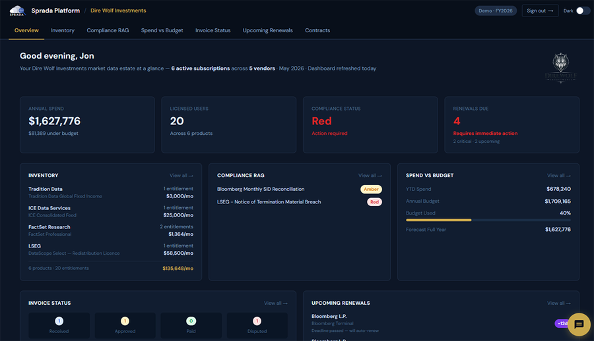
Task: Go to the Invoice Status tab
Action: point(213,30)
